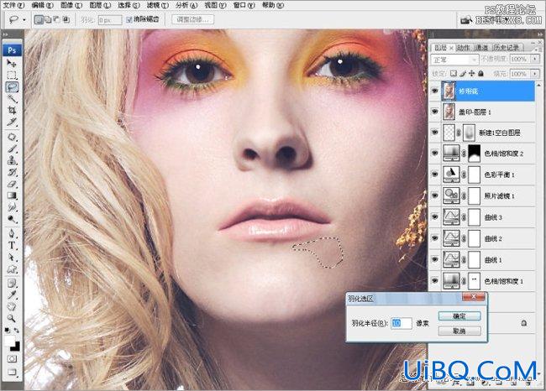Screen dimensions: 546x391
Task: Reset default foreground/background colors
Action: pyautogui.click(x=8, y=330)
